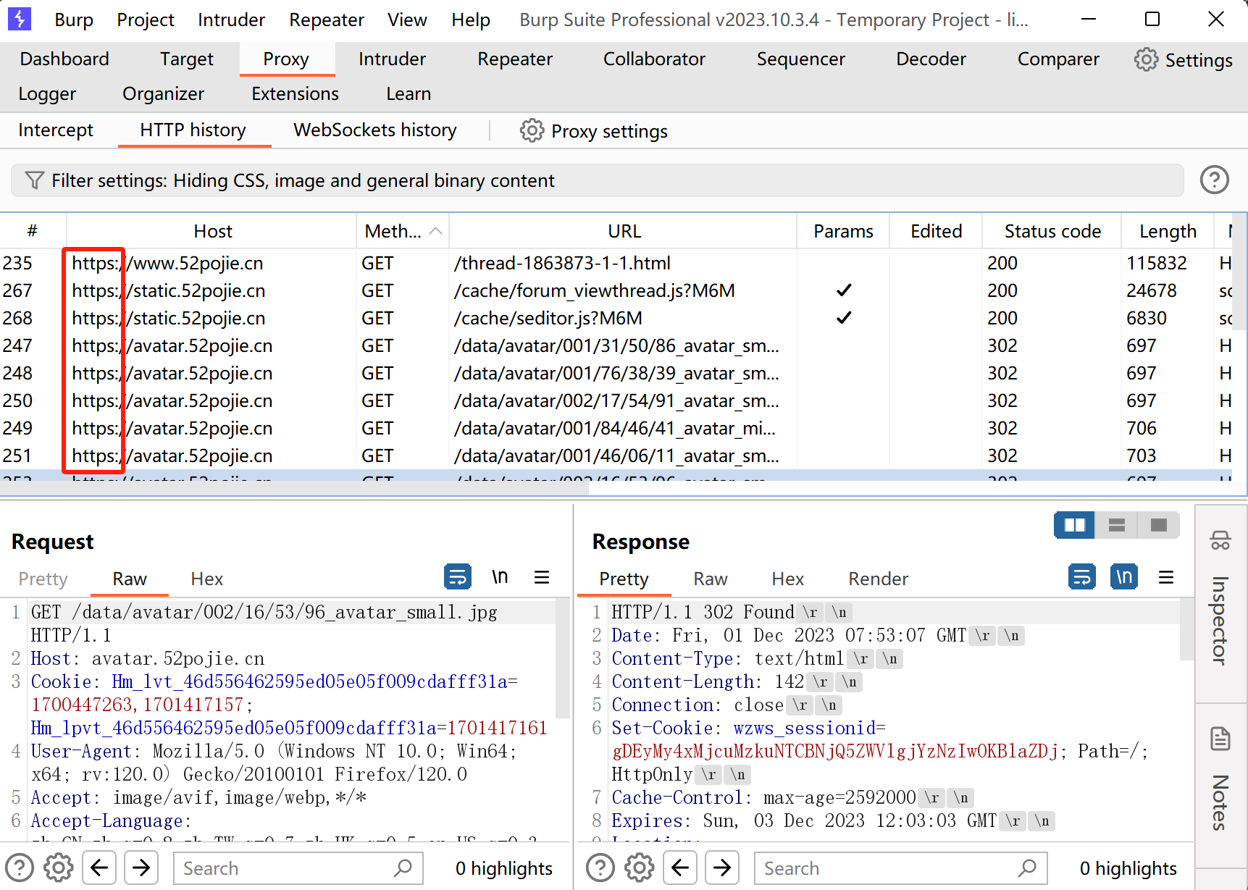Image resolution: width=1248 pixels, height=890 pixels.
Task: Open the Inspector side panel icon
Action: tap(1220, 540)
